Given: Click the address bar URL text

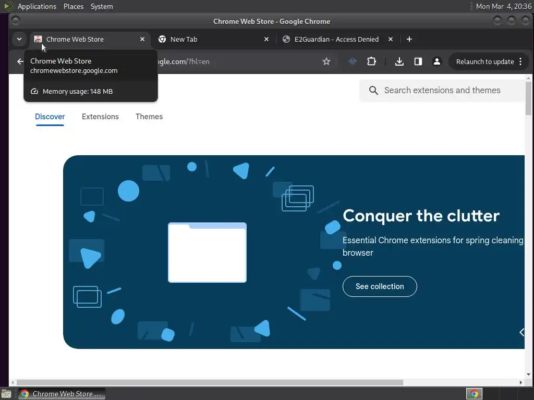Looking at the screenshot, I should point(184,61).
